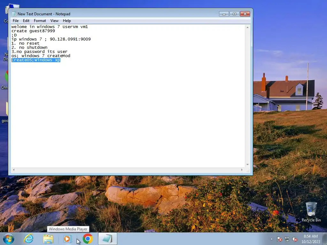Image resolution: width=327 pixels, height=245 pixels.
Task: Open the Help menu in Notepad
Action: tap(67, 21)
